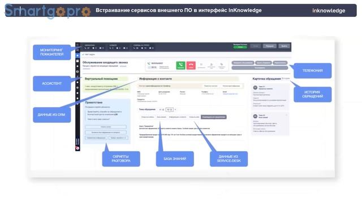Viewport: 362px width, 203px height.
Task: Click 'Обслуживание входящего звонка' title
Action: click(105, 63)
